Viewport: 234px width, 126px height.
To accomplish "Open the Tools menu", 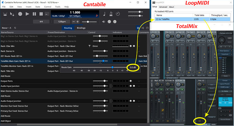I will (58, 7).
